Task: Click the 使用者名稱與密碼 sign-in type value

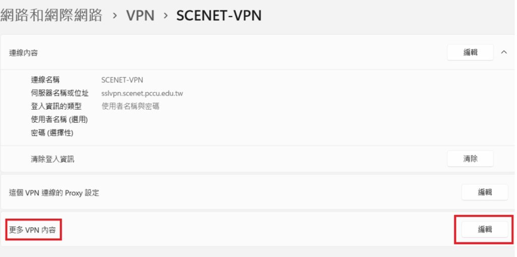Action: [130, 106]
